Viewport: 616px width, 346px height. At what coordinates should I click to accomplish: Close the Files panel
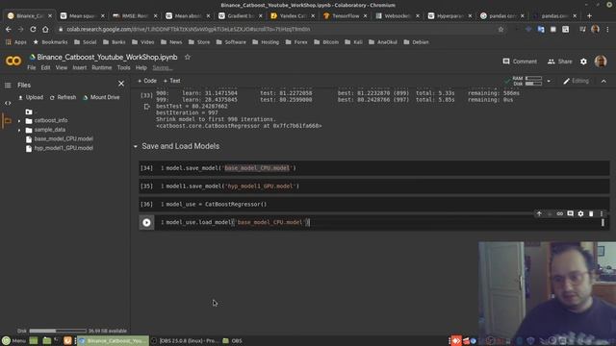coord(121,84)
